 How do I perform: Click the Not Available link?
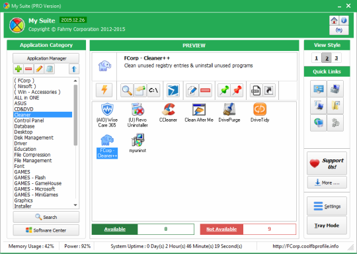[221, 229]
